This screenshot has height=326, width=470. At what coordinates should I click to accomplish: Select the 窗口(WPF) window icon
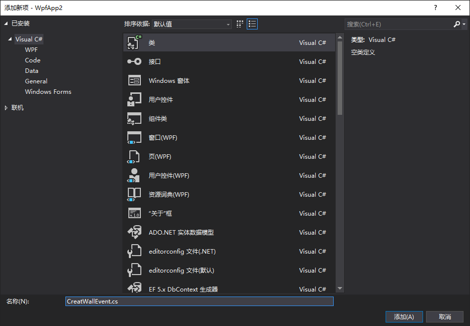coord(134,137)
